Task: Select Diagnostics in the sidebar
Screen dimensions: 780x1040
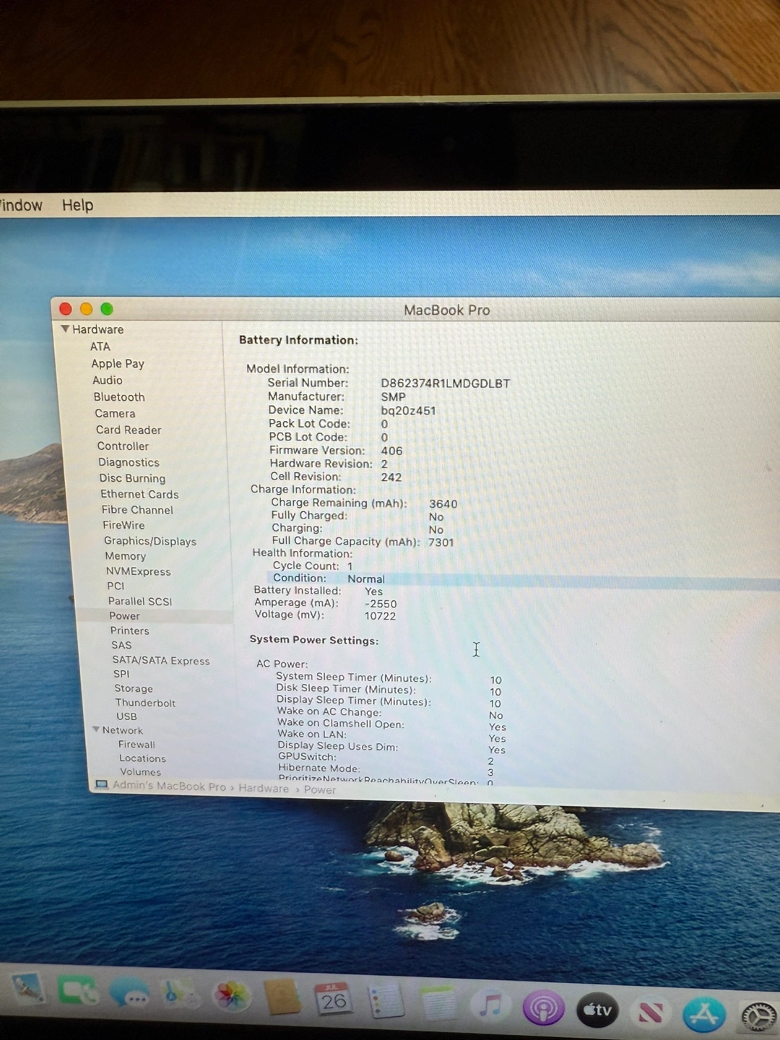Action: pos(129,462)
